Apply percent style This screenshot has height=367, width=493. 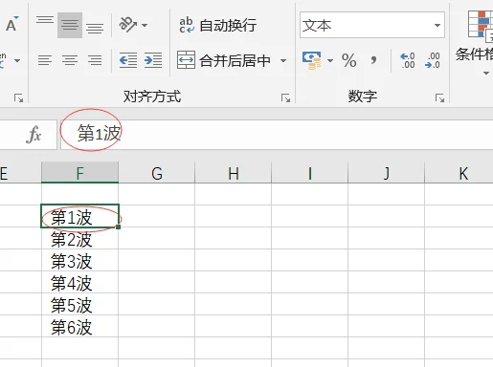[x=348, y=60]
